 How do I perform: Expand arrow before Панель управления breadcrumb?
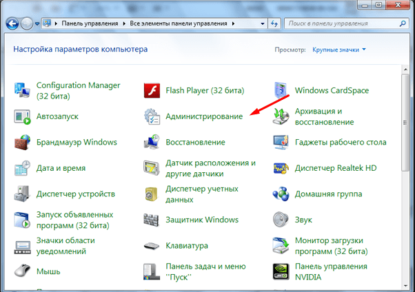pos(56,23)
